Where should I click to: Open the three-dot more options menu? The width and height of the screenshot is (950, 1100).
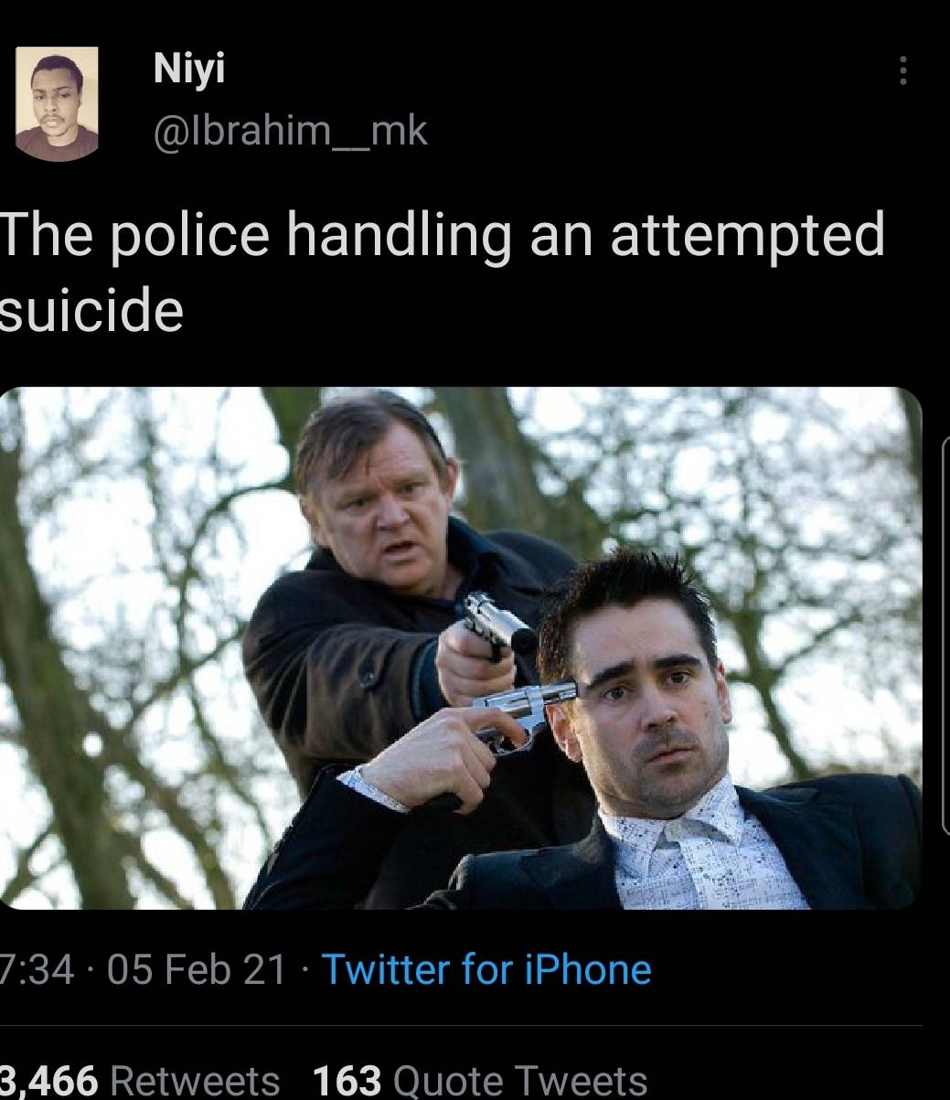click(902, 70)
